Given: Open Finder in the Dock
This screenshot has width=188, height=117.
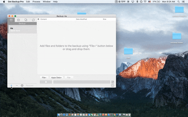Looking at the screenshot, I should (x=59, y=115).
